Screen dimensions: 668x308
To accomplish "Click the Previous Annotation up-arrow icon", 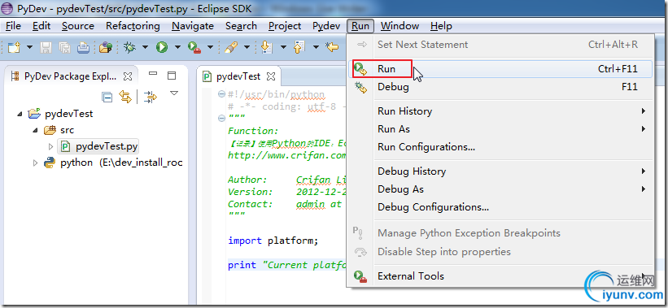I will tap(299, 47).
